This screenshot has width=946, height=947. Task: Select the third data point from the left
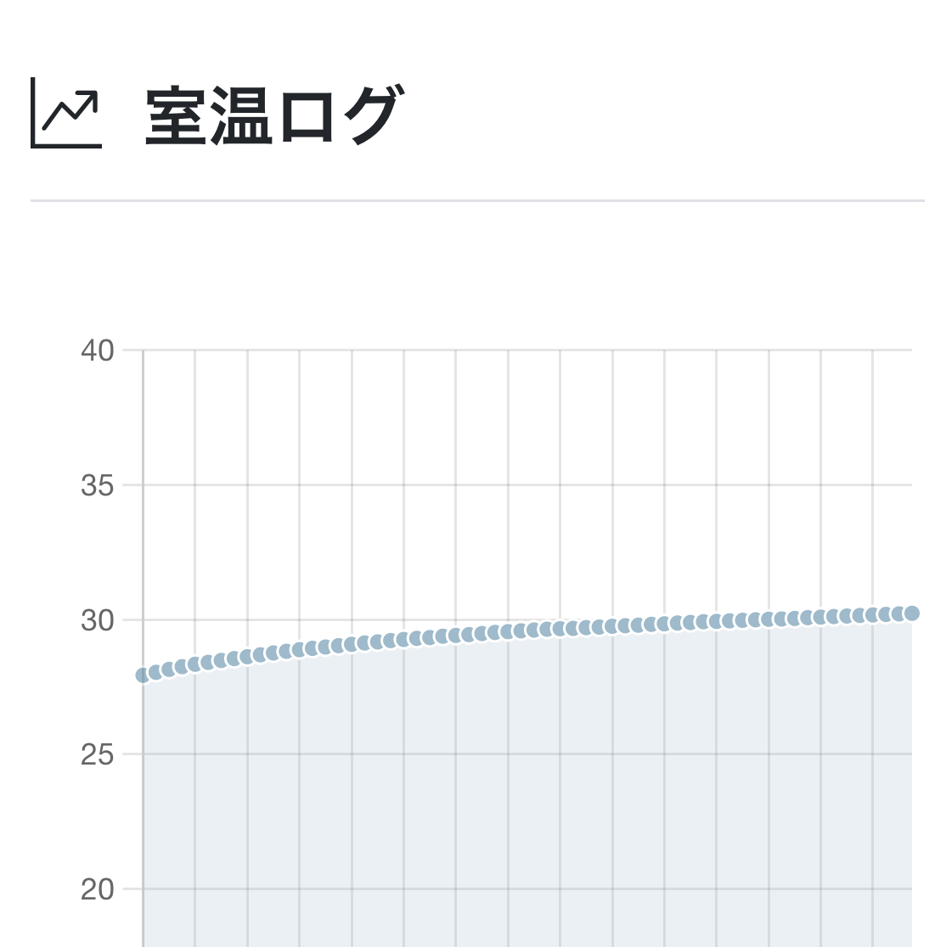pos(168,670)
